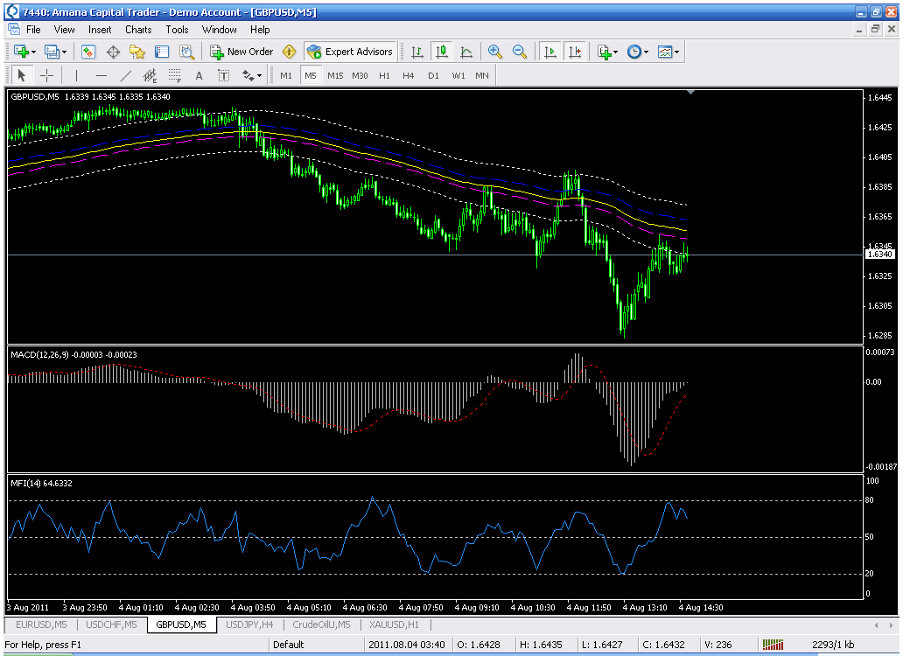Switch chart to bar chart type
The height and width of the screenshot is (656, 903).
point(417,52)
